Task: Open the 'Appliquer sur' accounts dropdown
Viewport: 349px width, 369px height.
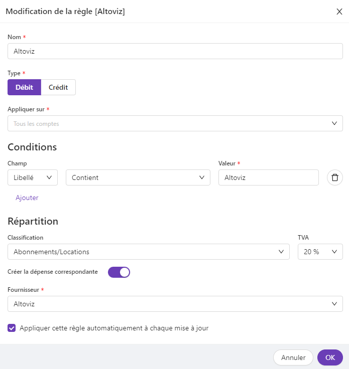Action: coord(175,123)
